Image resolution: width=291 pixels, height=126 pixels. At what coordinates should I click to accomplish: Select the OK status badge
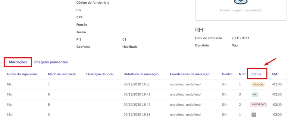(255, 94)
